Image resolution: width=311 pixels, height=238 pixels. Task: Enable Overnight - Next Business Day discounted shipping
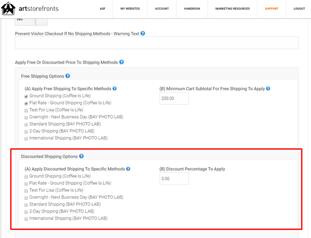point(26,198)
